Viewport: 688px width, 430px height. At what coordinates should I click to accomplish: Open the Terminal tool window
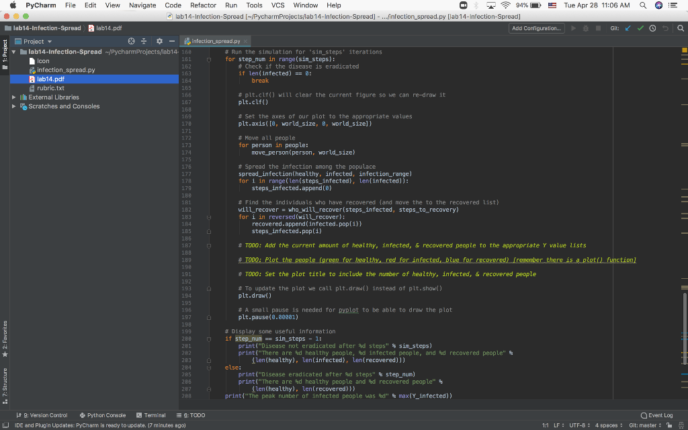(x=151, y=415)
